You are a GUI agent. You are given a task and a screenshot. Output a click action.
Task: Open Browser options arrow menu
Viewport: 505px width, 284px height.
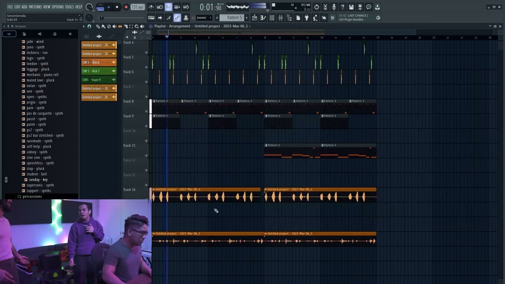click(4, 26)
